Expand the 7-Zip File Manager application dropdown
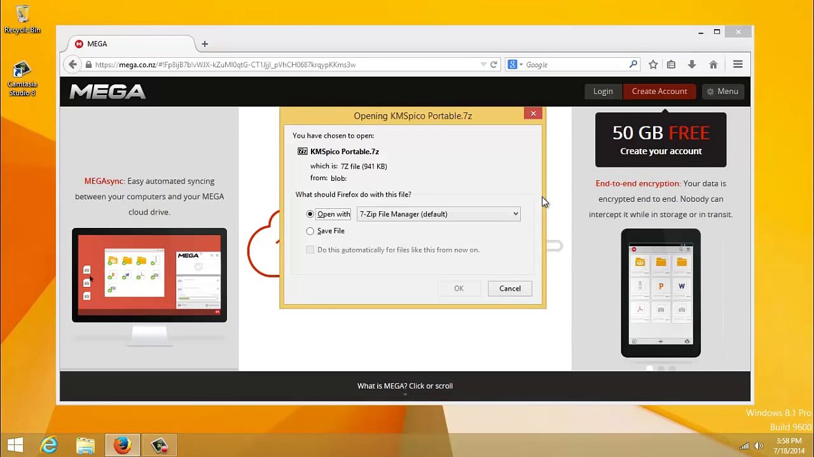Image resolution: width=814 pixels, height=457 pixels. click(438, 214)
